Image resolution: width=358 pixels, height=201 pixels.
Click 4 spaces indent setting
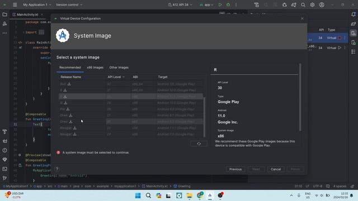(x=340, y=186)
